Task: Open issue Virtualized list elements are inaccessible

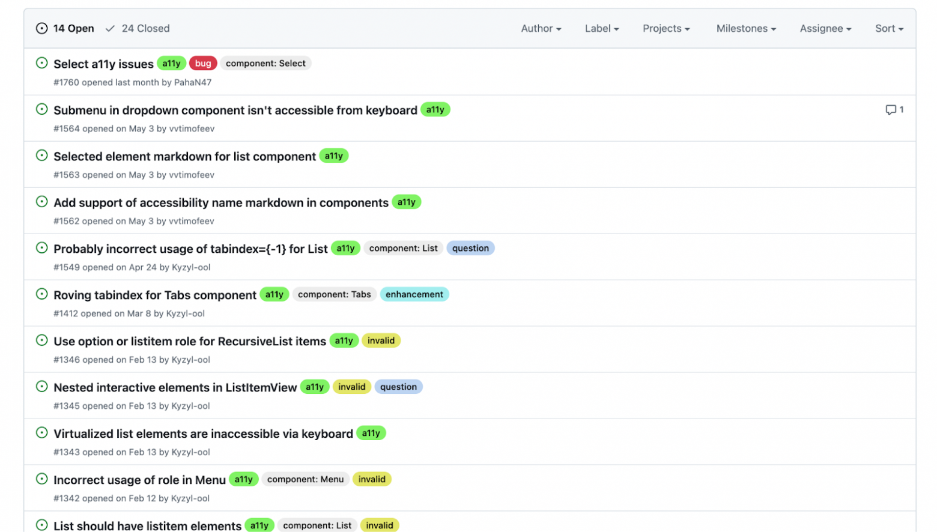Action: (x=203, y=434)
